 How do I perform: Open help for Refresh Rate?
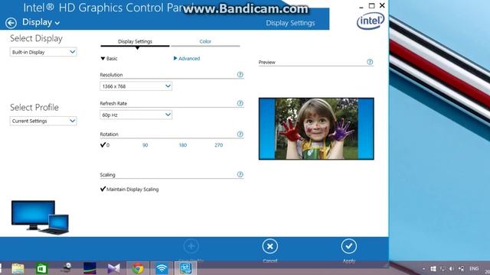pos(240,103)
